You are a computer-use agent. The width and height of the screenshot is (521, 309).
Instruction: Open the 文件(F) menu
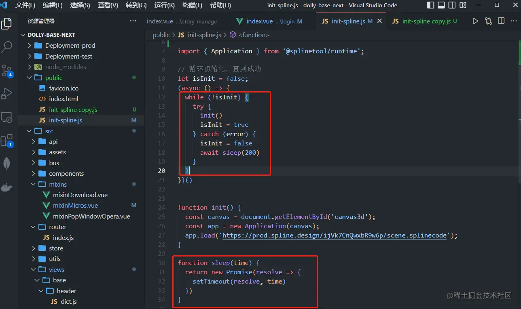[25, 5]
